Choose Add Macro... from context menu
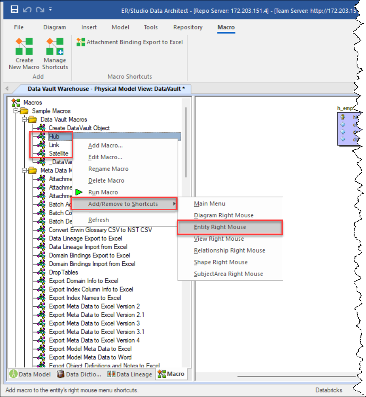 [105, 146]
